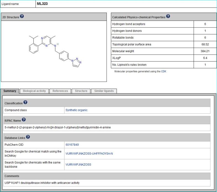Screen dimensions: 217x192
Task: Visit the CDK link under properties table
Action: point(164,71)
